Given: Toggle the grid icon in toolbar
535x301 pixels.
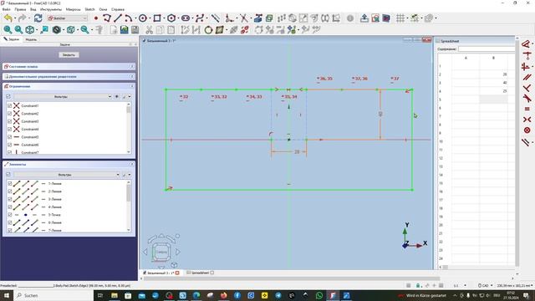Looking at the screenshot, I should [400, 18].
